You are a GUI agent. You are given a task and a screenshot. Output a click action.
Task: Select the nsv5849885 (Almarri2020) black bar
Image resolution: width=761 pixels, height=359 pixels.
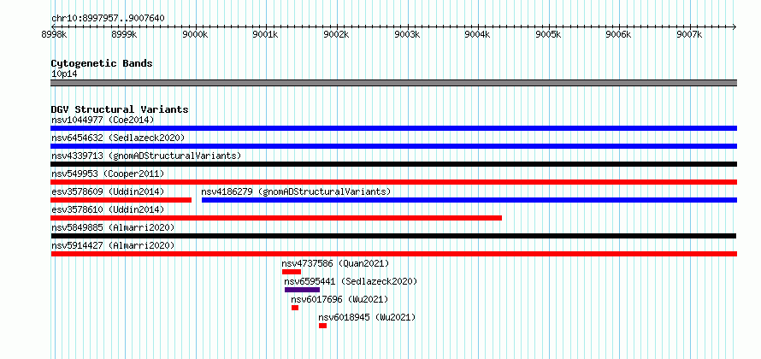[393, 236]
